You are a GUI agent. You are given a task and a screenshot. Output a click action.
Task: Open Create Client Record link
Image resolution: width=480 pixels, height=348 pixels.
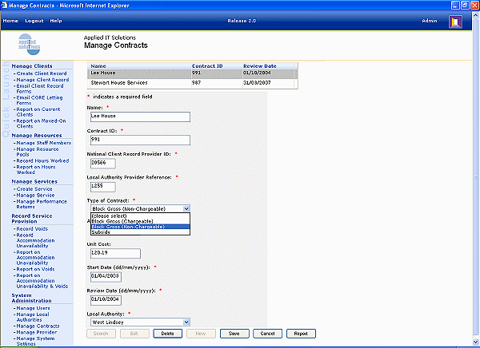click(42, 73)
